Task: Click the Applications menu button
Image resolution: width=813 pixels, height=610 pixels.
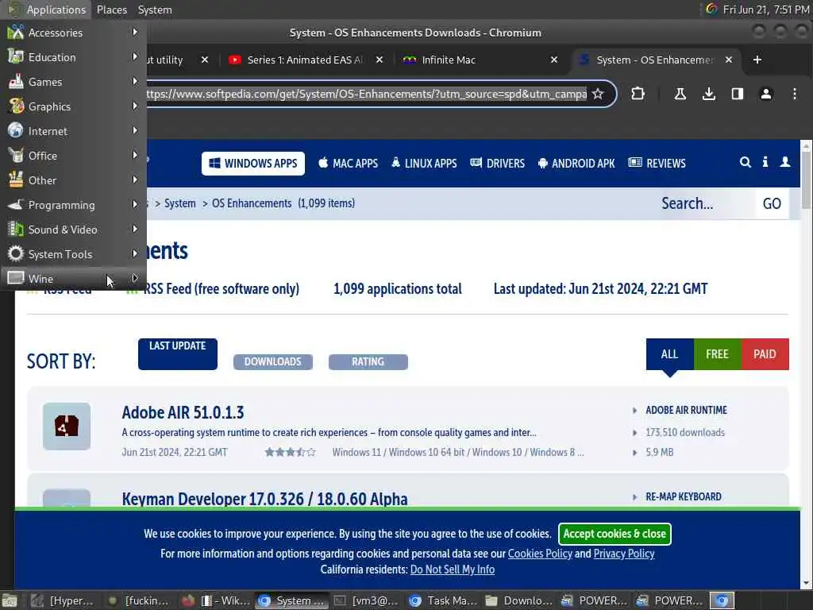Action: tap(47, 10)
